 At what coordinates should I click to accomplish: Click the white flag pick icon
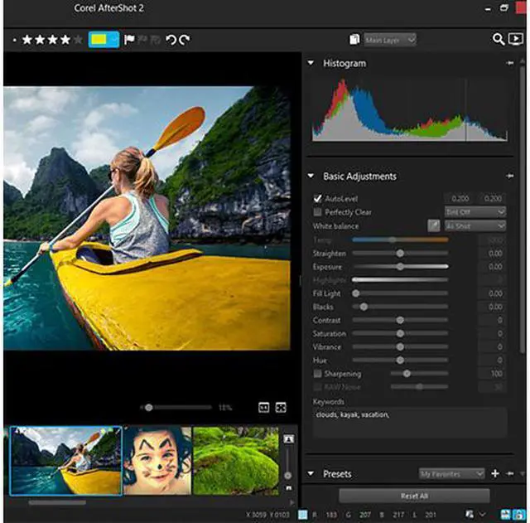[x=129, y=40]
